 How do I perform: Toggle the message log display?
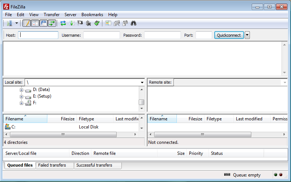27,23
